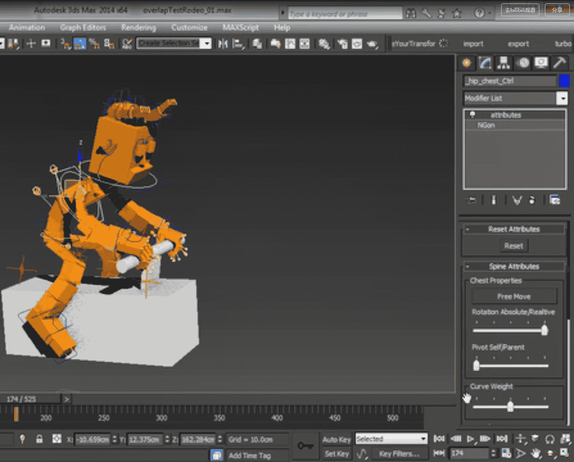Select the Pan View hand tool
This screenshot has width=574, height=462.
535,453
